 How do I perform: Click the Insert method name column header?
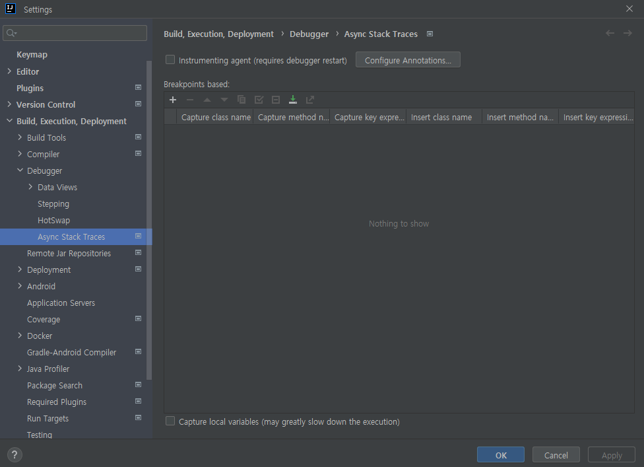point(521,117)
